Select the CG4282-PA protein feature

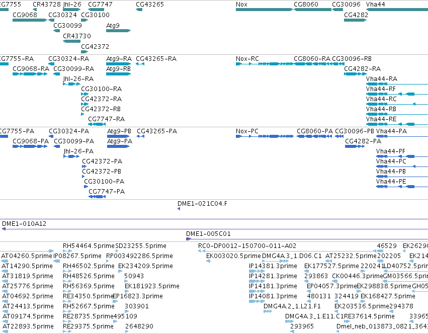pos(355,146)
